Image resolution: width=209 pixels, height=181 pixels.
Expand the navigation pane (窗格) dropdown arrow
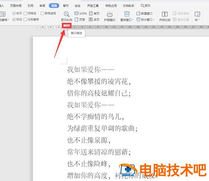[x=9, y=20]
